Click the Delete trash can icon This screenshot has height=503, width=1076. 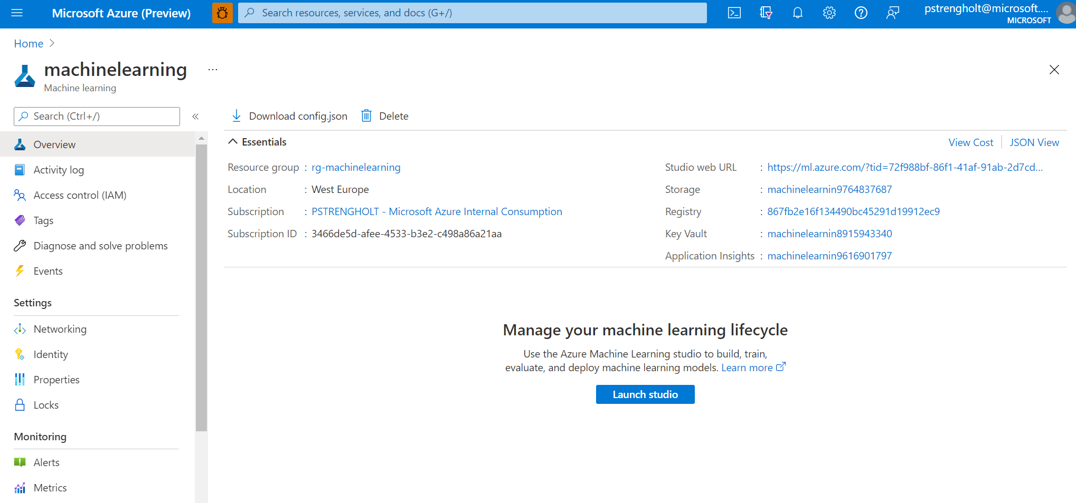click(x=366, y=116)
